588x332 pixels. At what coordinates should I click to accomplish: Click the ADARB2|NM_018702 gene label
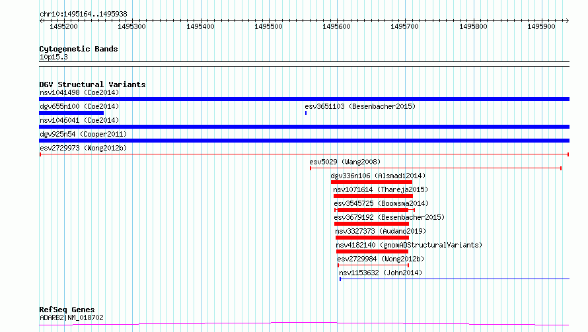pyautogui.click(x=71, y=317)
